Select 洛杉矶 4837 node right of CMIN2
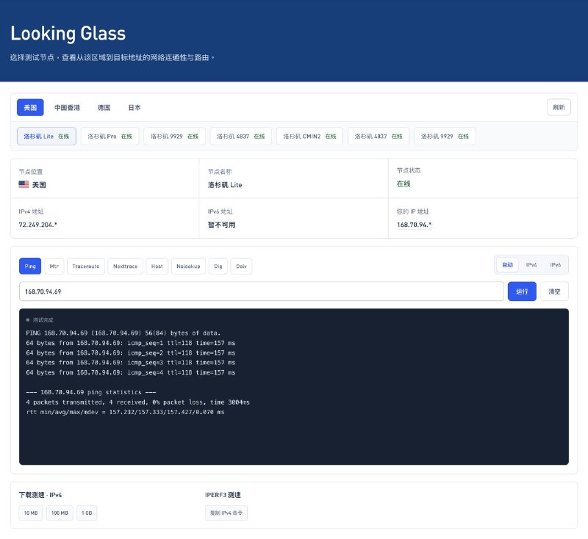Image resolution: width=588 pixels, height=539 pixels. [x=379, y=137]
